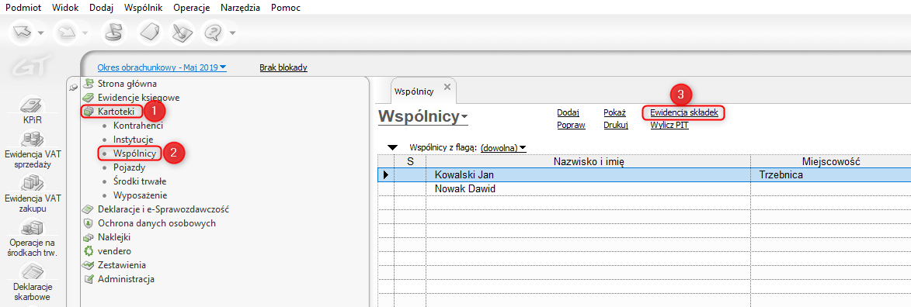Click the Wylicz PIT link

[x=669, y=125]
